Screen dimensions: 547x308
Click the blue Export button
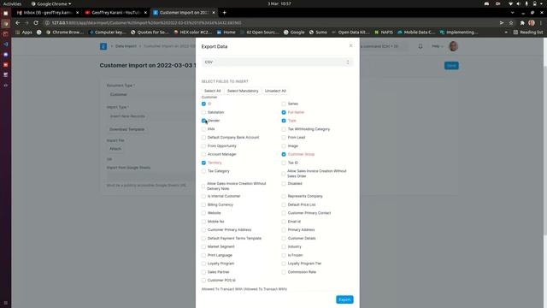[x=344, y=299]
